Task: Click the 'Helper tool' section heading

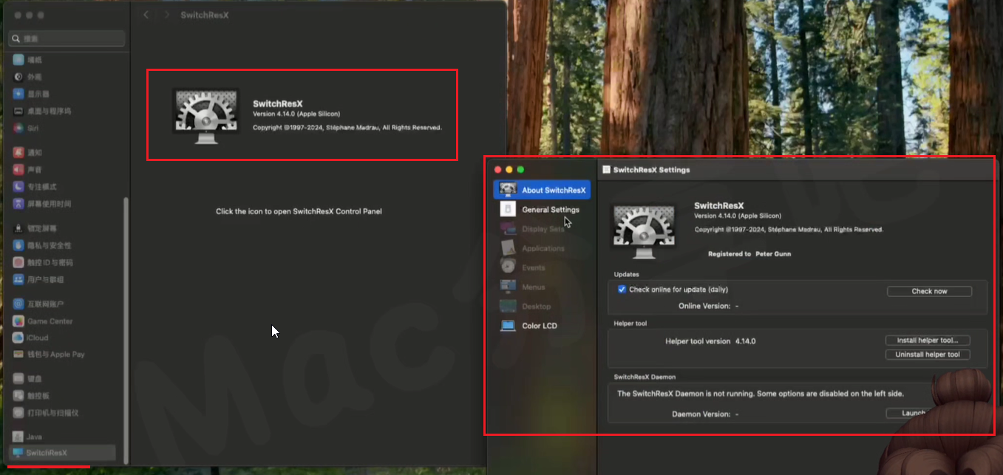Action: (630, 324)
